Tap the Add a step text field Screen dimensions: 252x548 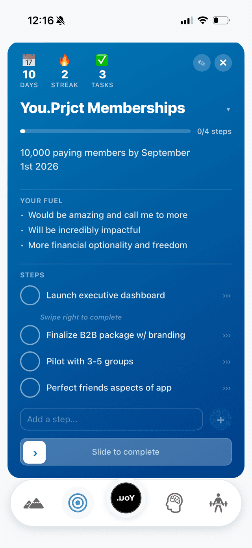(x=111, y=419)
